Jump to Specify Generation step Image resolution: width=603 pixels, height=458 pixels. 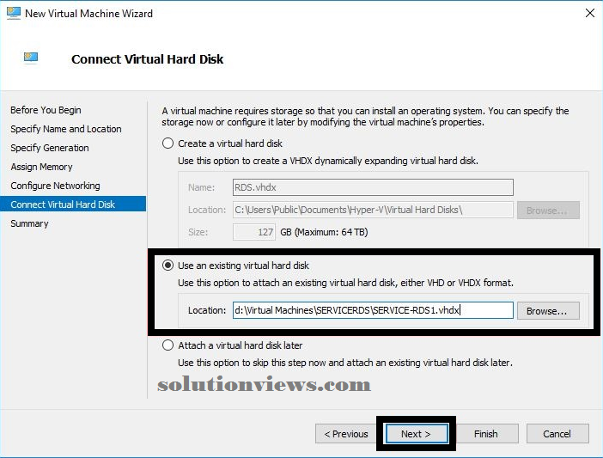[50, 148]
